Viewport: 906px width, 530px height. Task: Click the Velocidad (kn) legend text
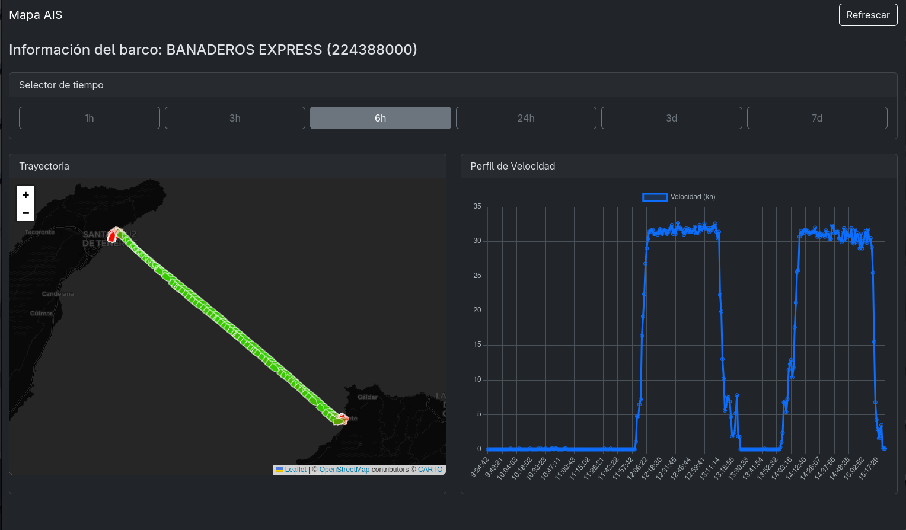click(693, 197)
